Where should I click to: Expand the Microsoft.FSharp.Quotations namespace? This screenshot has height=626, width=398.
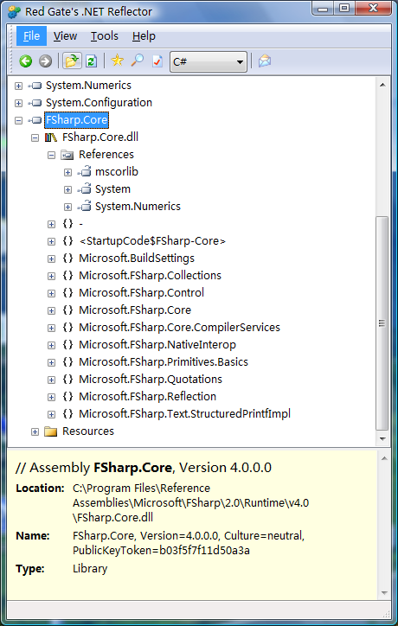tap(51, 380)
